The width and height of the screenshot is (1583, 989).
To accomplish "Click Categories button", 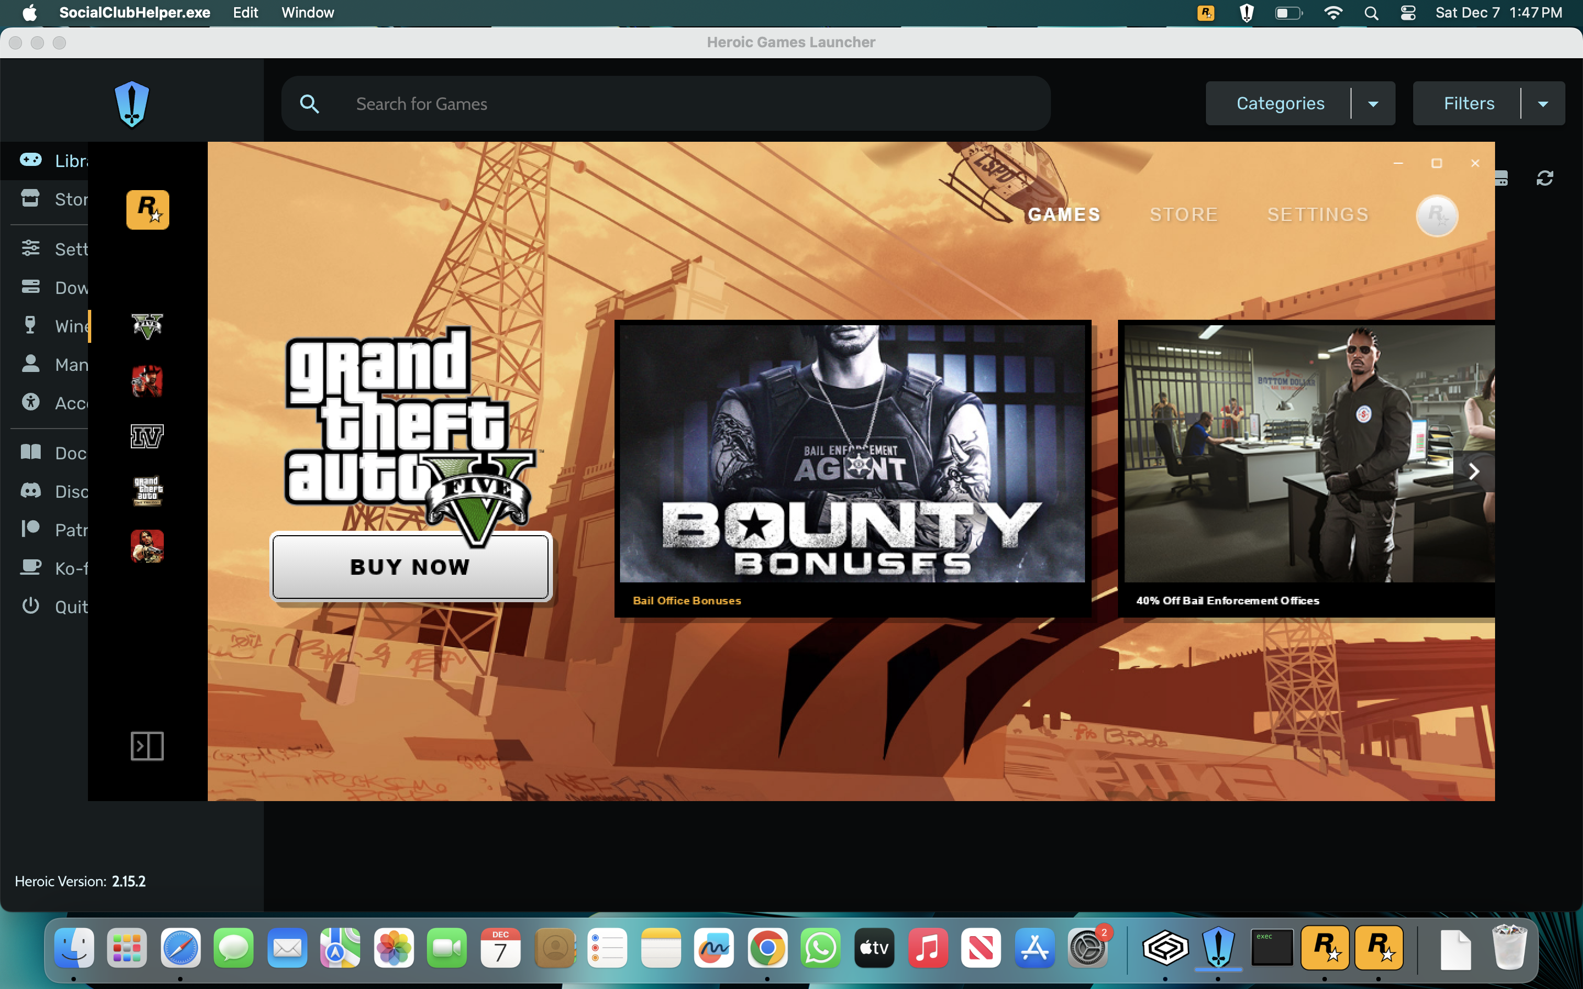I will (x=1280, y=103).
